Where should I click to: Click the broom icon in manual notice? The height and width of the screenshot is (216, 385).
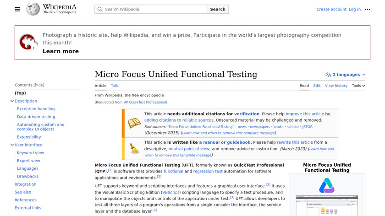[134, 149]
